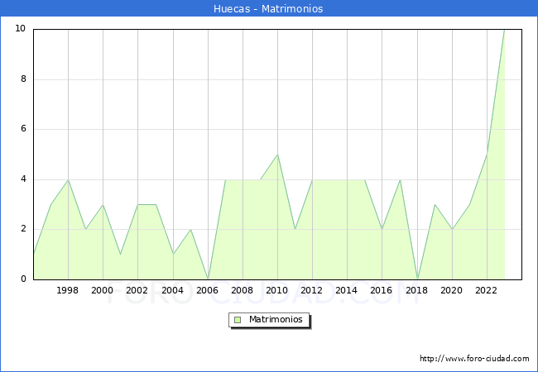Select the 2014 x-axis label
Viewport: 538px width, 372px height.
347,291
